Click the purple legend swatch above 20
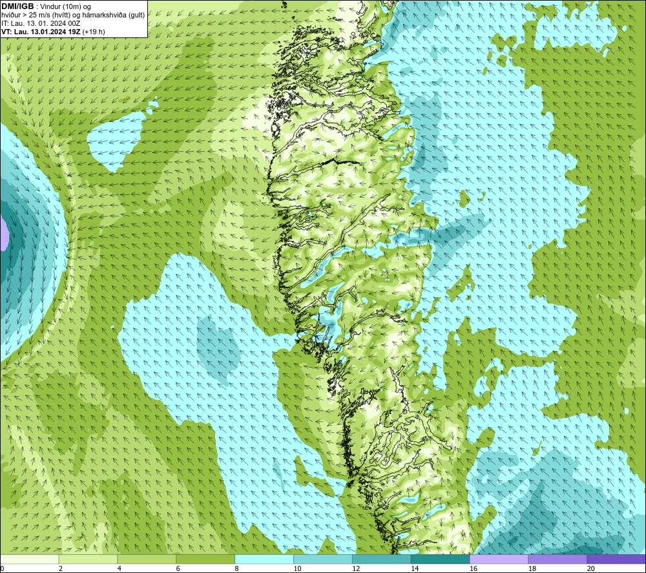646x573 pixels. coord(616,559)
